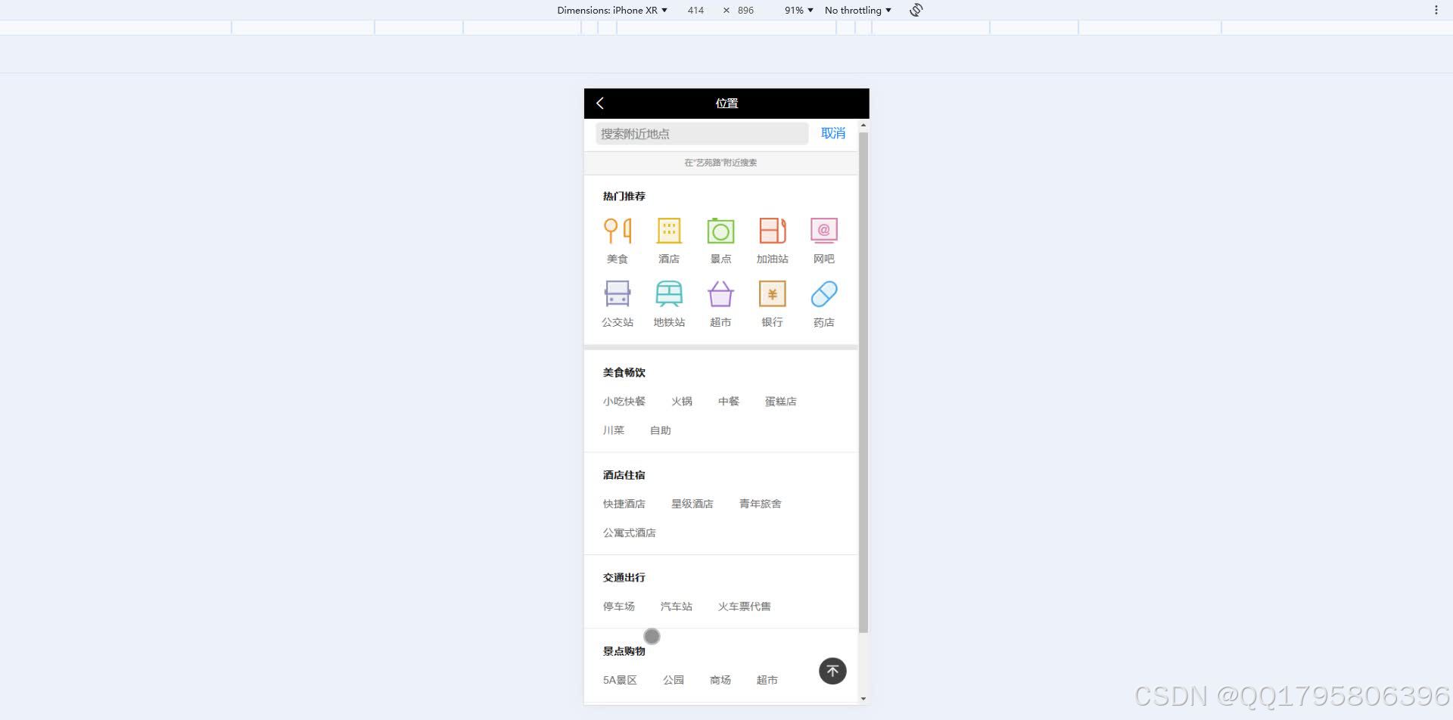This screenshot has height=720, width=1453.
Task: Select the 地铁站 metro station icon
Action: pos(669,293)
